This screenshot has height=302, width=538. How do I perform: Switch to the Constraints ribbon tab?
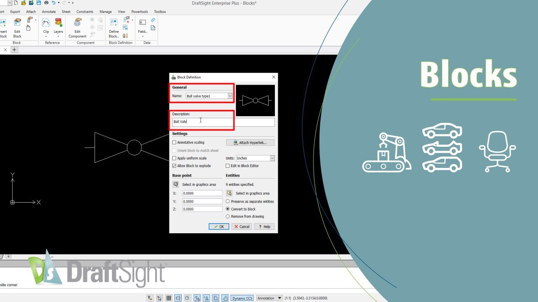tap(85, 12)
